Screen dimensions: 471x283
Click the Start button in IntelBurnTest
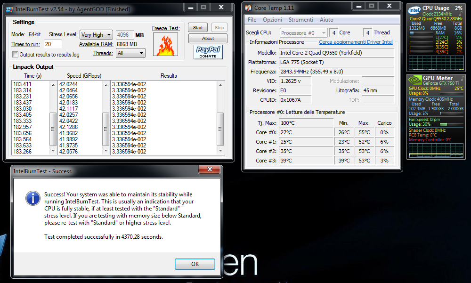198,28
